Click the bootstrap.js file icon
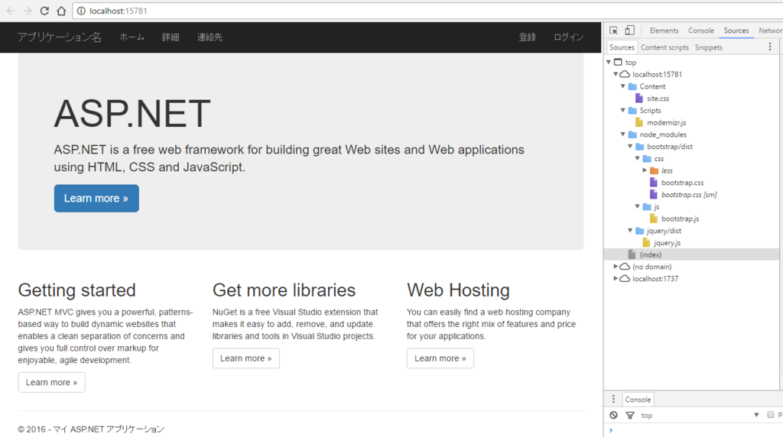The width and height of the screenshot is (783, 437). [654, 218]
